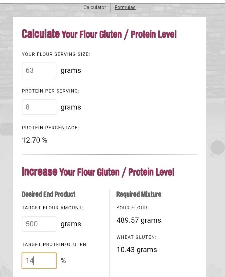Click the target flour amount field showing 500

pyautogui.click(x=39, y=224)
